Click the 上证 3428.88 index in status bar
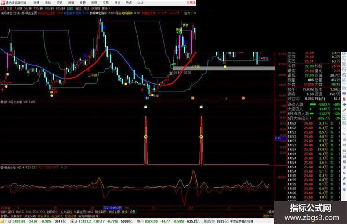The width and height of the screenshot is (347, 224). click(15, 221)
